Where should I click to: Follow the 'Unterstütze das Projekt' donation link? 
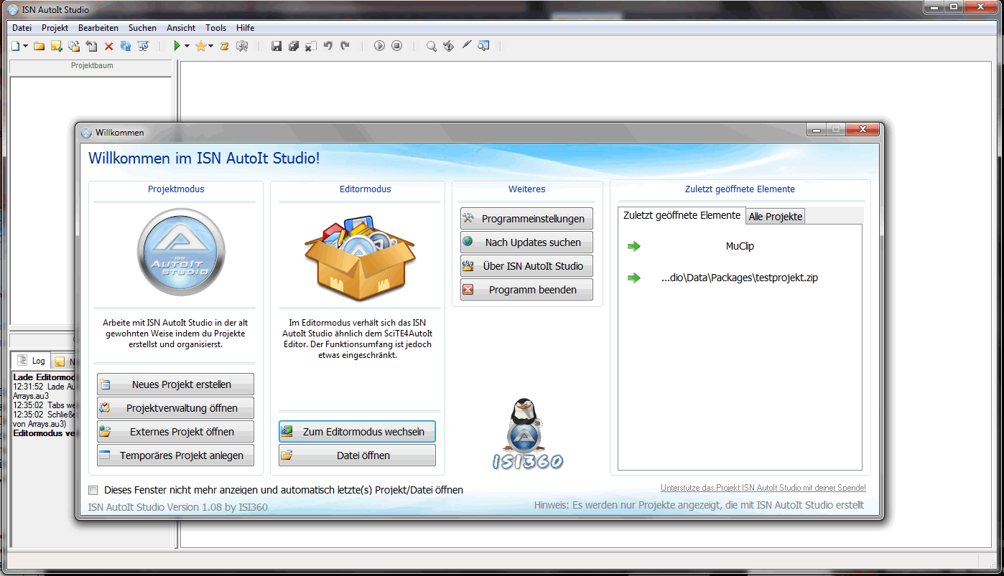point(763,488)
